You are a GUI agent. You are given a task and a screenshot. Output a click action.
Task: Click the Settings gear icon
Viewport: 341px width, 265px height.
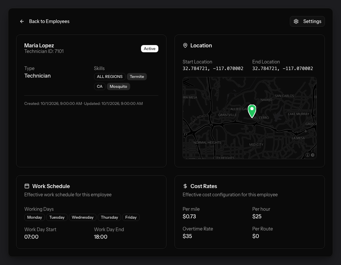pos(296,21)
